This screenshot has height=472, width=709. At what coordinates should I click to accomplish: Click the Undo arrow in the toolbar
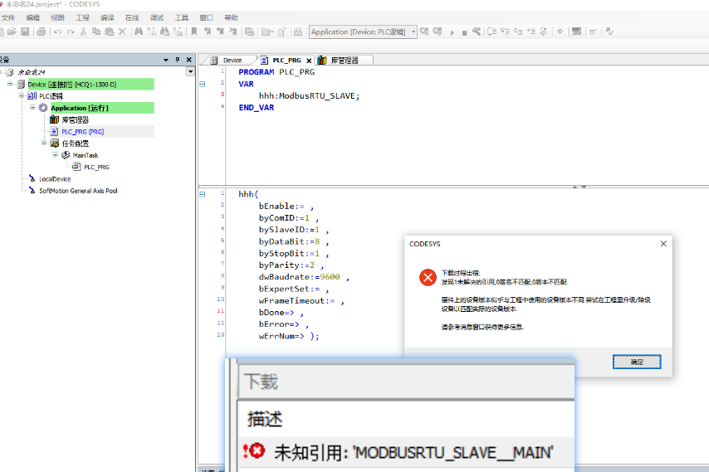point(56,32)
